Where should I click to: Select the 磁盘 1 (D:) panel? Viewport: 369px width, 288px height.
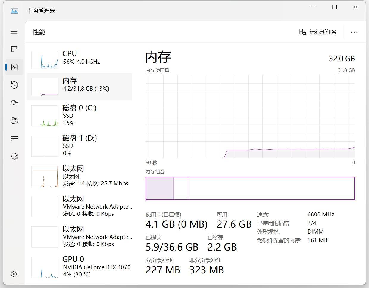click(79, 146)
